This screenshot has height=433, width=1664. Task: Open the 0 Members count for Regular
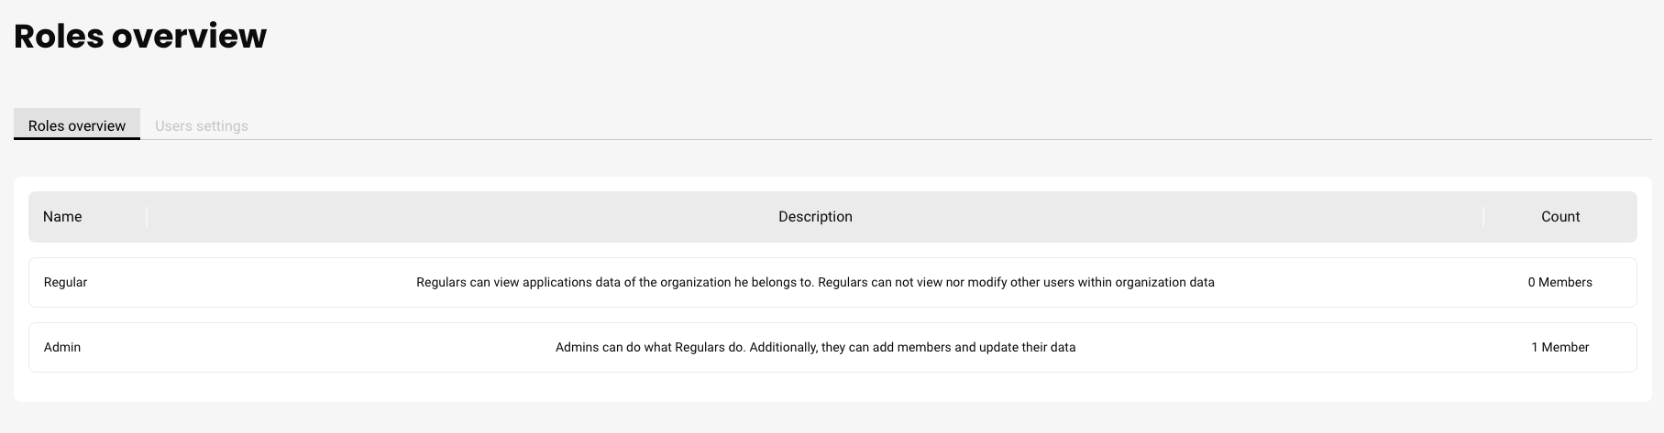[1559, 282]
